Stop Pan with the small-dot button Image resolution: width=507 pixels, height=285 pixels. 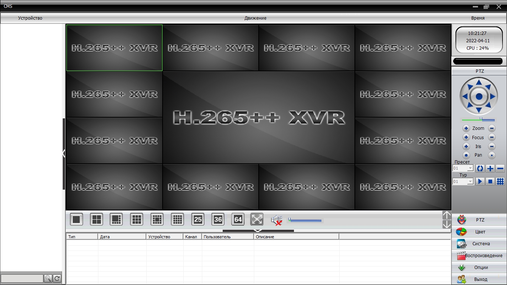[492, 155]
